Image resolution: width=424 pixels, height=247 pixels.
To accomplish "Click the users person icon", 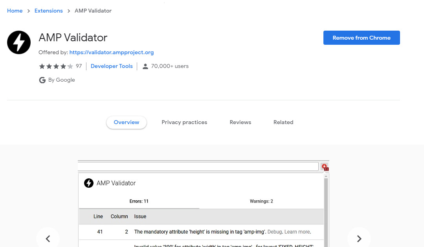I will click(x=145, y=66).
